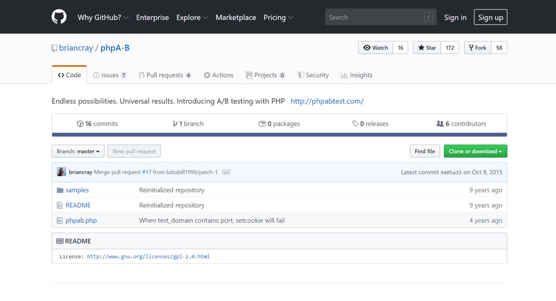
Task: Click the repository book icon beside briancray
Action: pyautogui.click(x=54, y=49)
